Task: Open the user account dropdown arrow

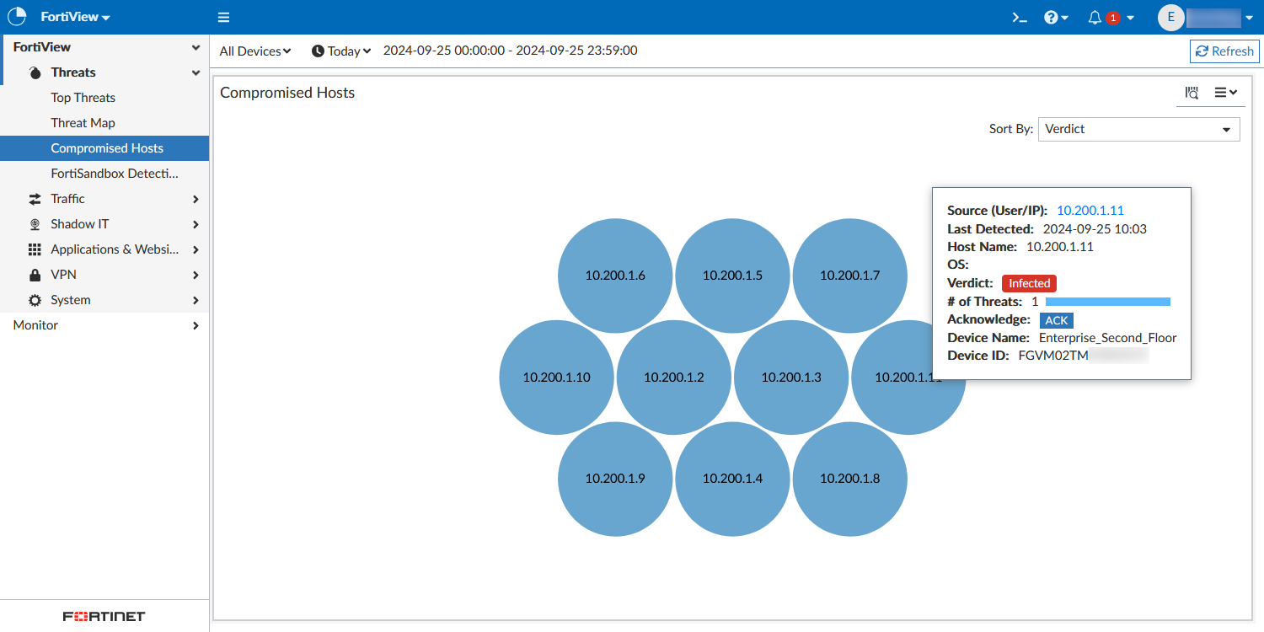Action: click(x=1249, y=18)
